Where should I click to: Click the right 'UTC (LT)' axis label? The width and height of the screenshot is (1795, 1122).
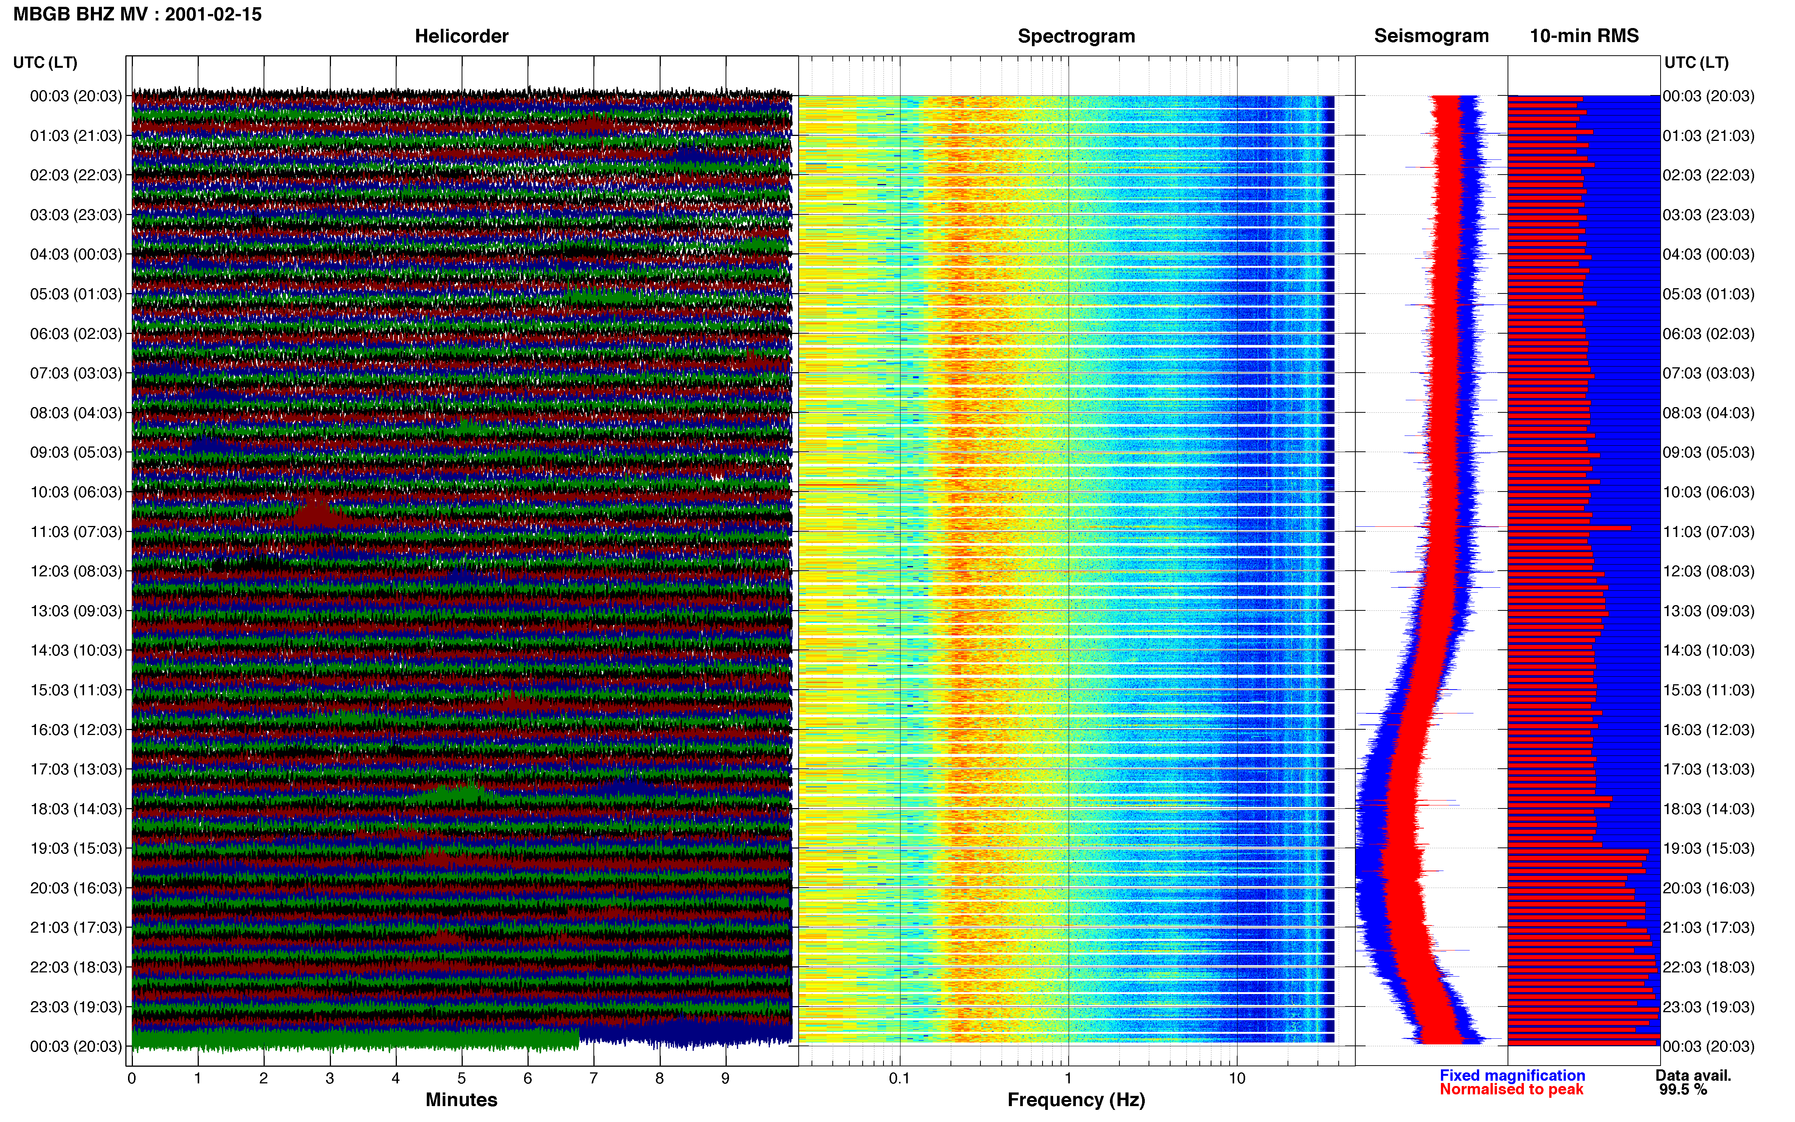(x=1695, y=62)
